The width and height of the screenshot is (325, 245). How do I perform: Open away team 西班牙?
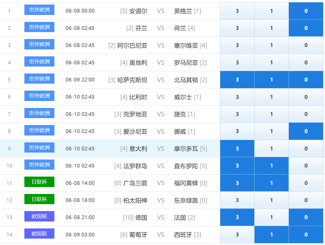coord(183,235)
